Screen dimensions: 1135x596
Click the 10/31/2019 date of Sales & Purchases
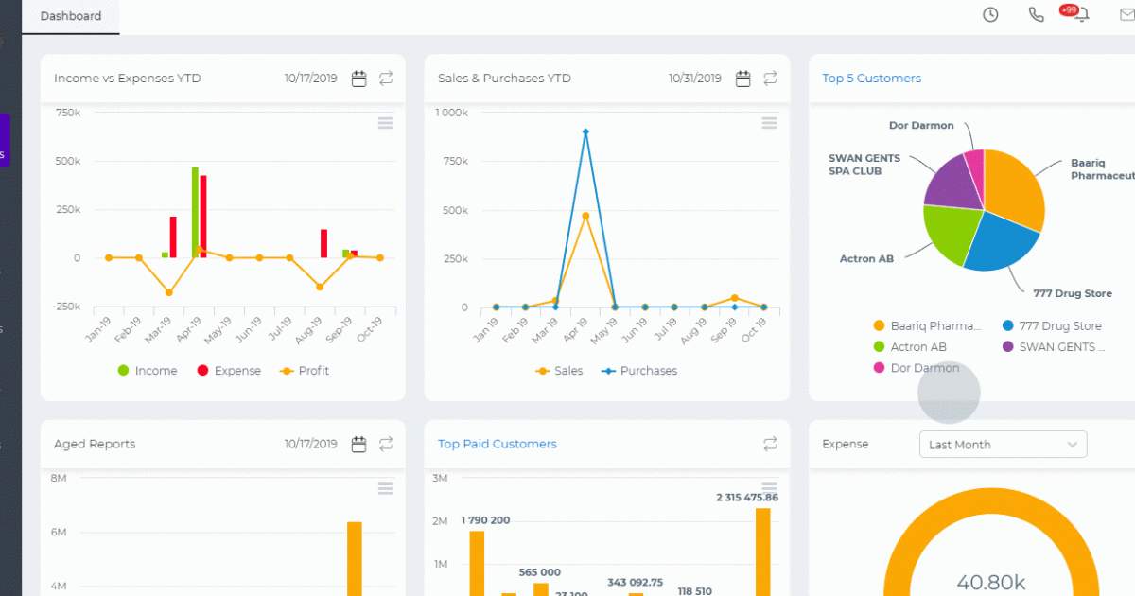(x=694, y=79)
